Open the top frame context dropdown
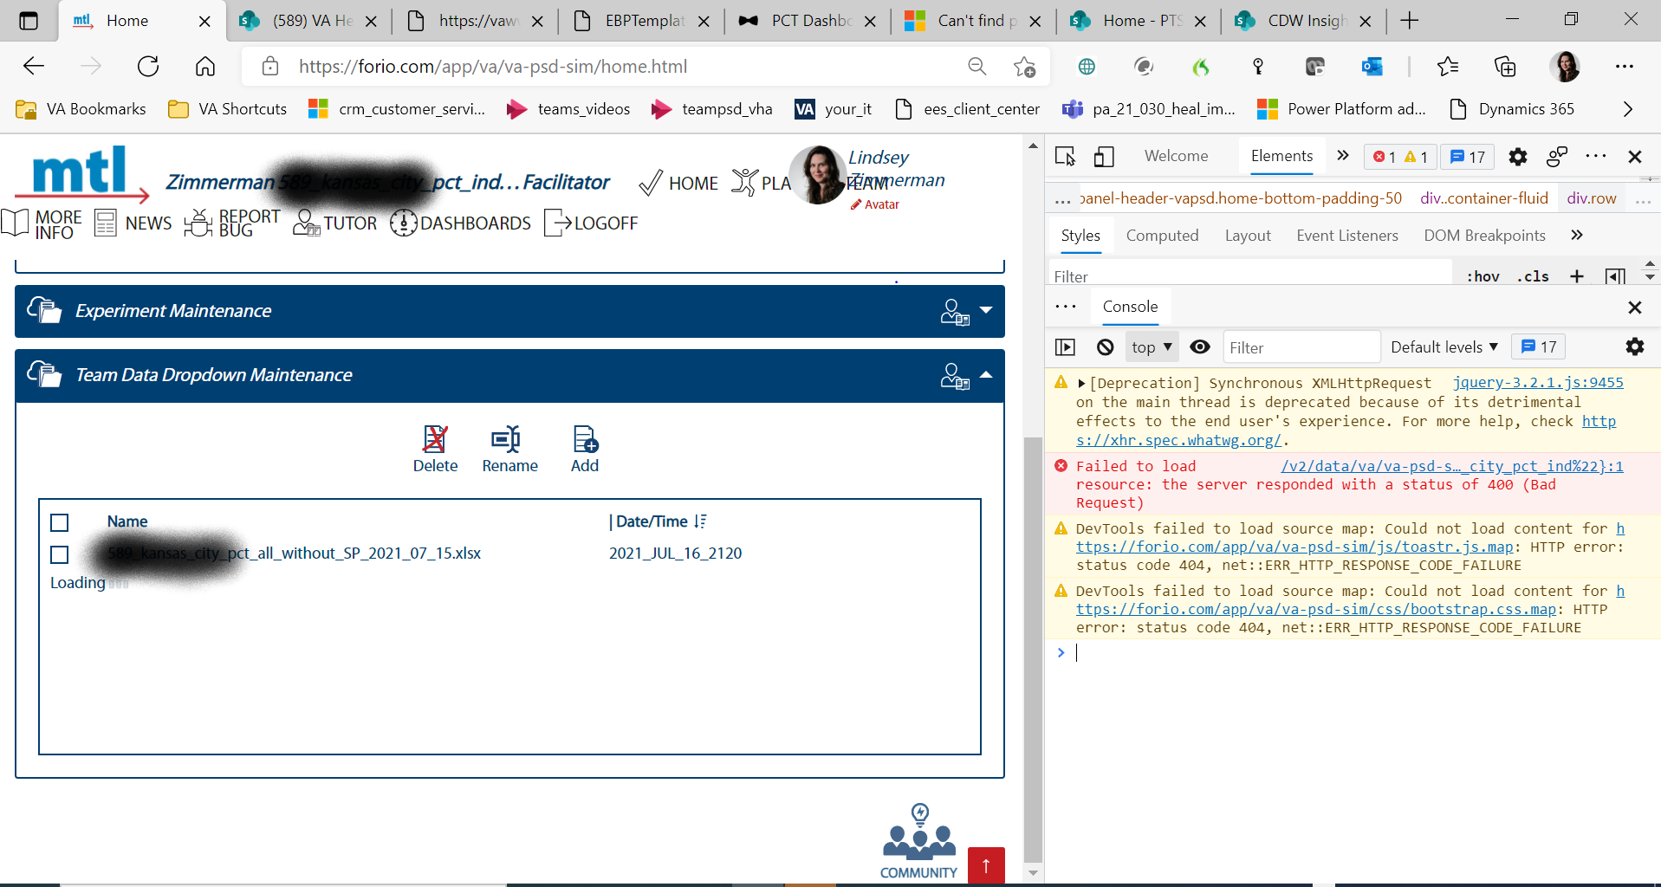The height and width of the screenshot is (887, 1661). pyautogui.click(x=1151, y=346)
